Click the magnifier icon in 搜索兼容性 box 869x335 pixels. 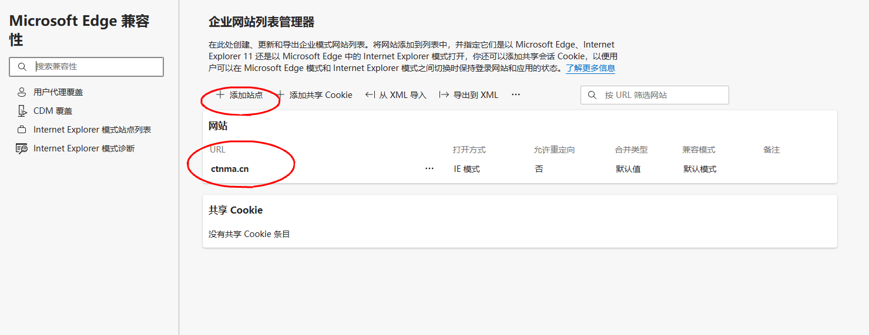click(x=22, y=67)
